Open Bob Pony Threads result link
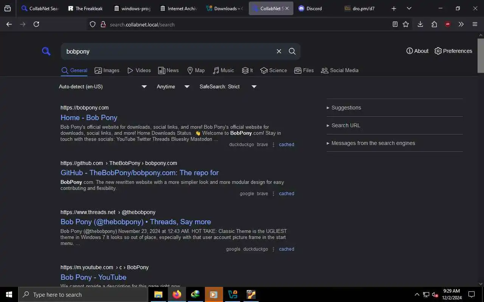 pyautogui.click(x=136, y=222)
